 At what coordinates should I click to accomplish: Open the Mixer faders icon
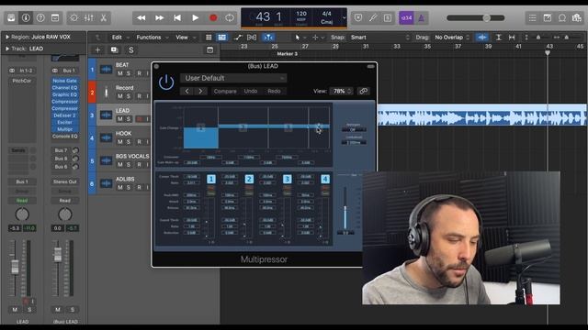tap(89, 17)
